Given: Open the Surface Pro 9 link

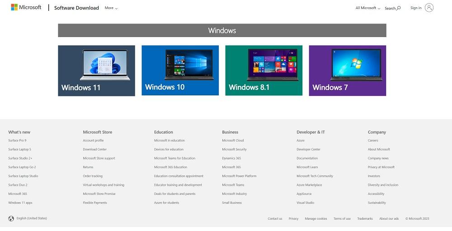Looking at the screenshot, I should point(17,141).
